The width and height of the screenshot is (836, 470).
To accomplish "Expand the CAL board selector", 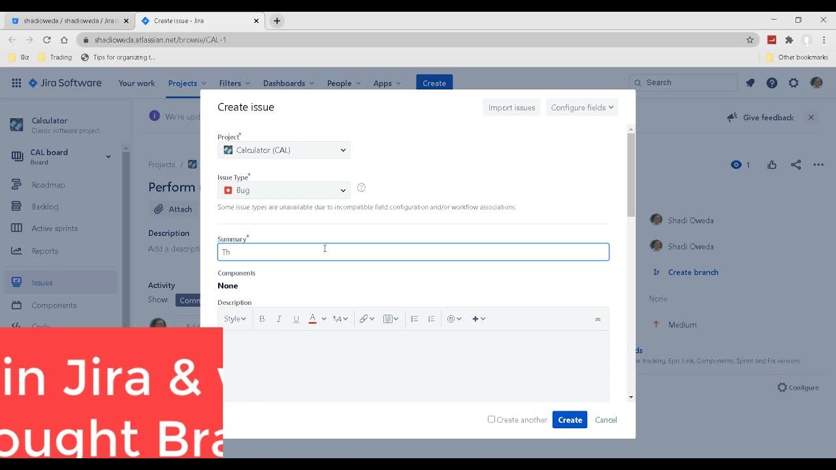I will [x=108, y=157].
